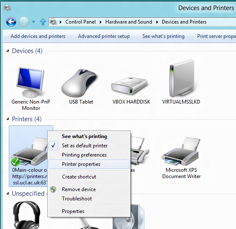This screenshot has width=236, height=229.
Task: Click the VIRTUALMSSLKD label
Action: (x=181, y=102)
